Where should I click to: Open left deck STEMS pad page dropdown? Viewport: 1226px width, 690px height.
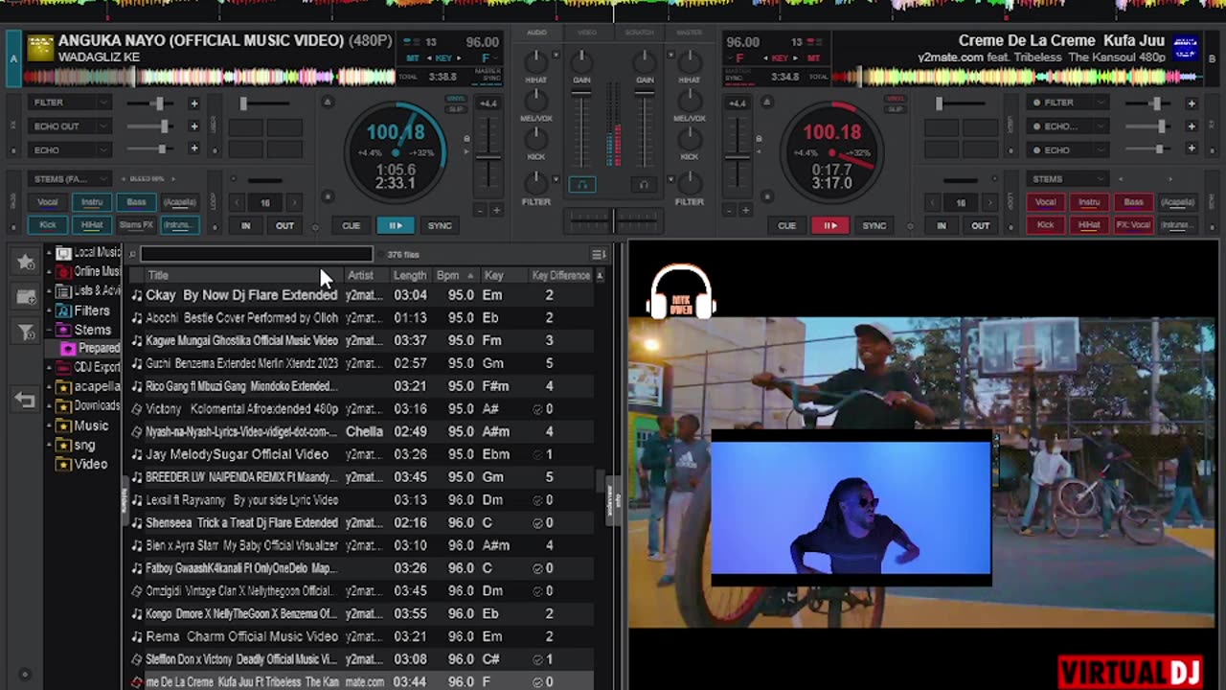point(104,179)
